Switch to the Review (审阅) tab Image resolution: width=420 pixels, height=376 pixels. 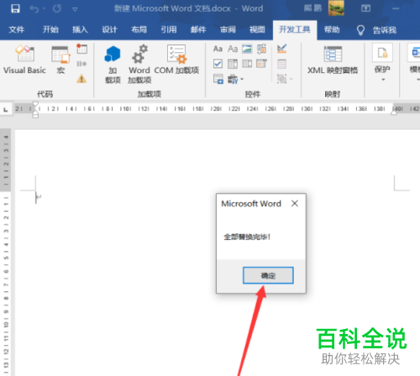click(228, 29)
